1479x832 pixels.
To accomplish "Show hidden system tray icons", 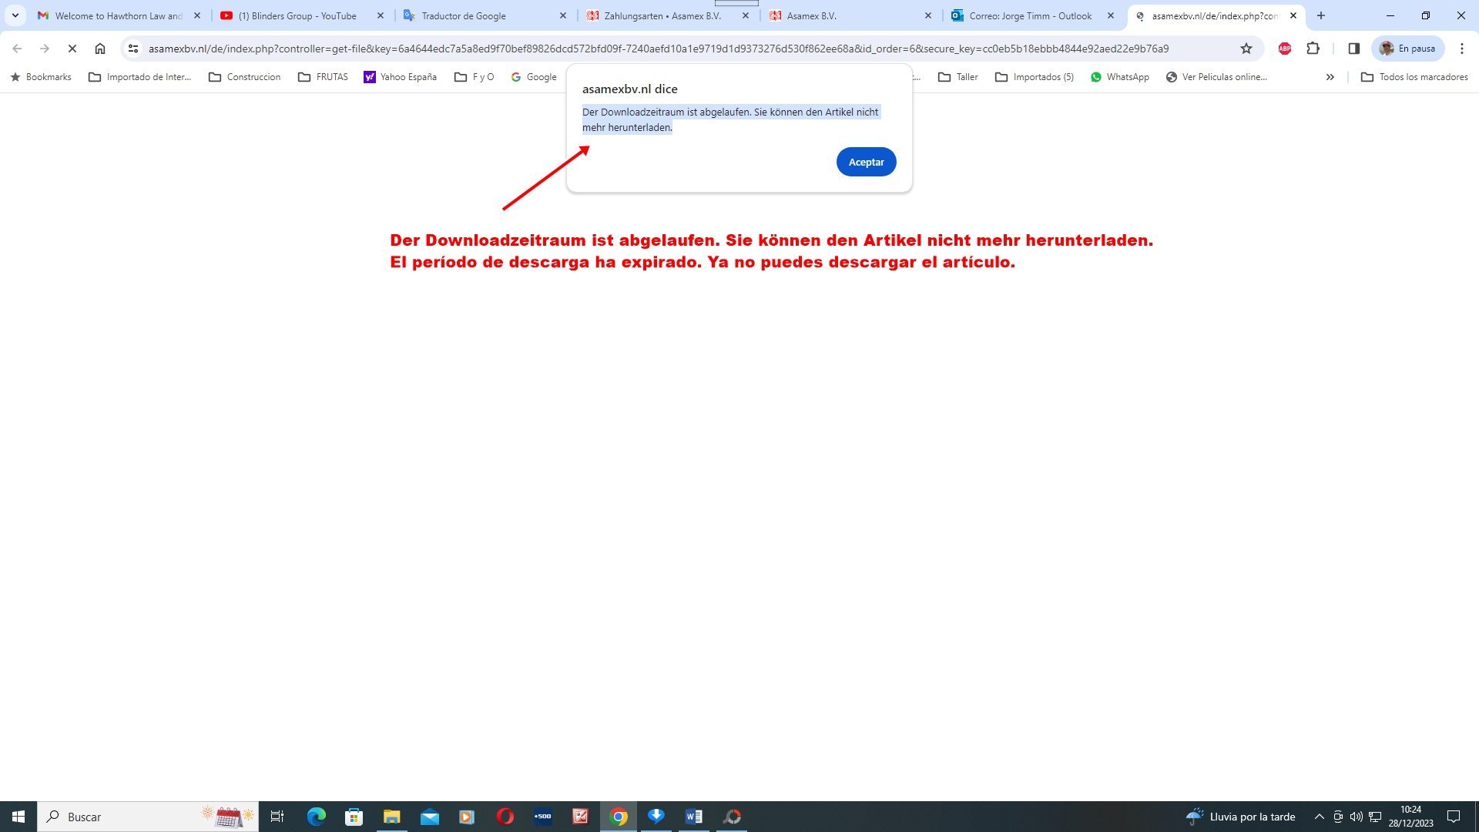I will (x=1319, y=817).
